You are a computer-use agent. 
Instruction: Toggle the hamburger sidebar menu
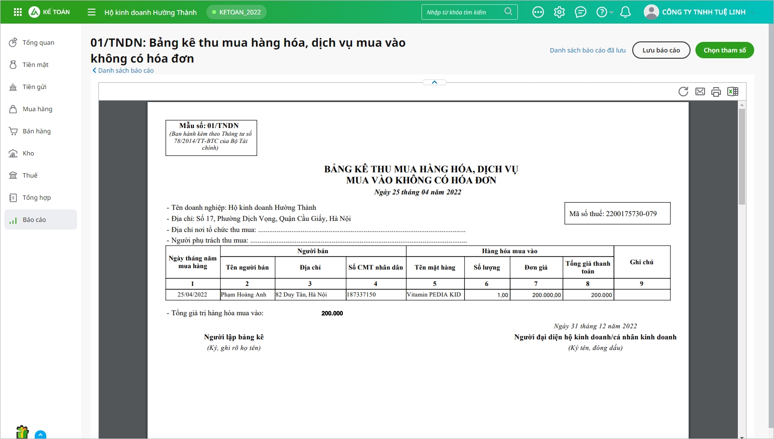click(x=92, y=12)
